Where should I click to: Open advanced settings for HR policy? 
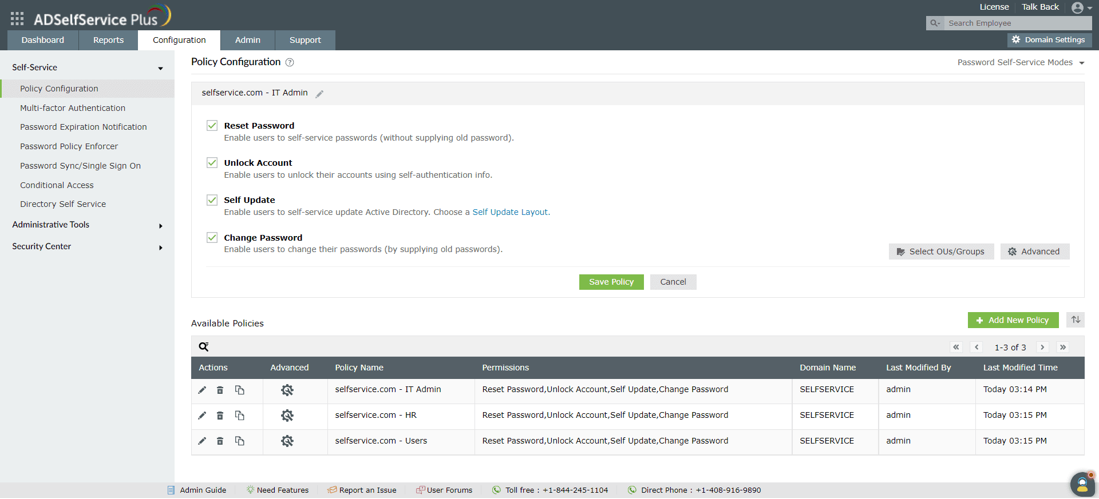click(x=287, y=416)
